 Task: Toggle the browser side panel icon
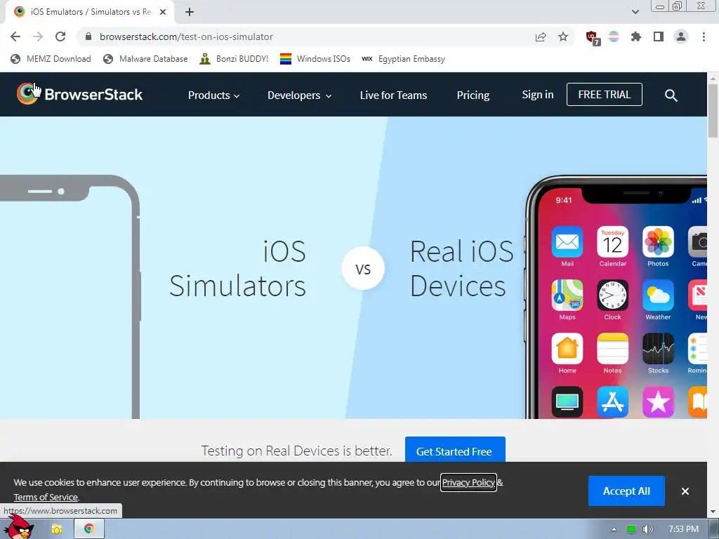659,36
